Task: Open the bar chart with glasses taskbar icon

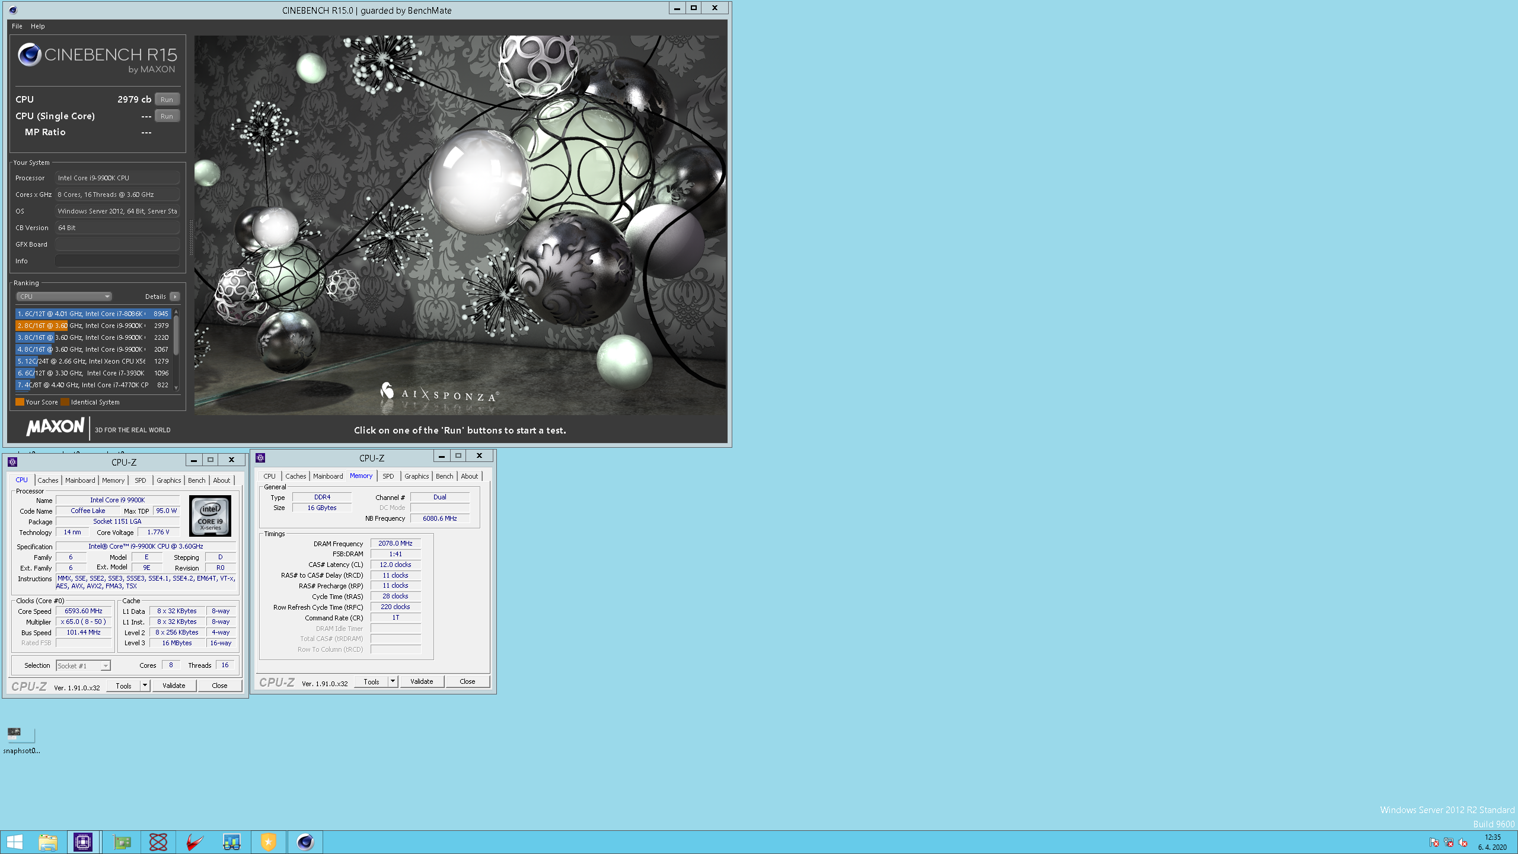Action: click(231, 842)
